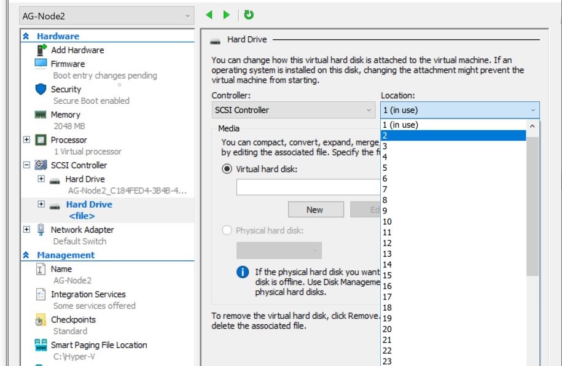Open the AG-Node2 virtual machine dropdown
The height and width of the screenshot is (366, 562).
[x=107, y=16]
